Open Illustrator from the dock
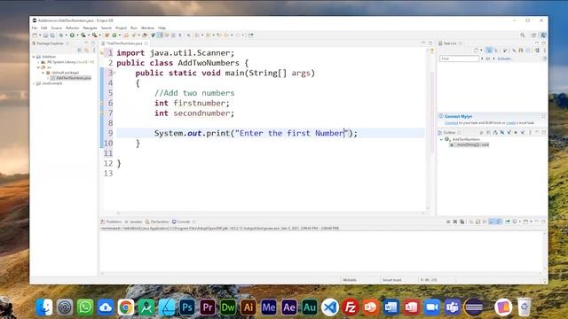This screenshot has width=568, height=319. pos(248,307)
